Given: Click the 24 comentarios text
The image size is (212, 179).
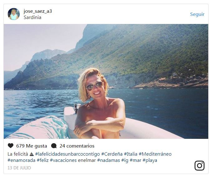Looking at the screenshot, I should 77,146.
